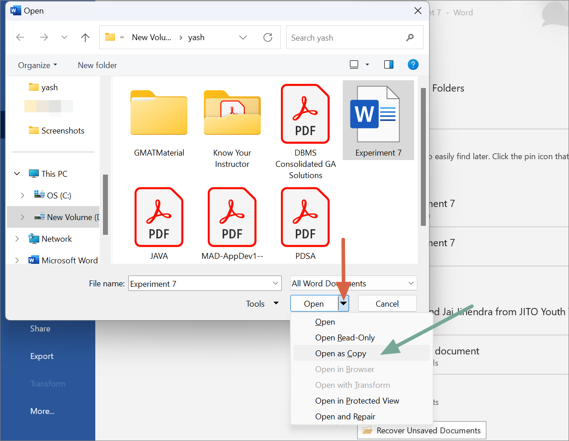Expand the OS (C:) drive tree node
The height and width of the screenshot is (441, 569).
click(23, 195)
